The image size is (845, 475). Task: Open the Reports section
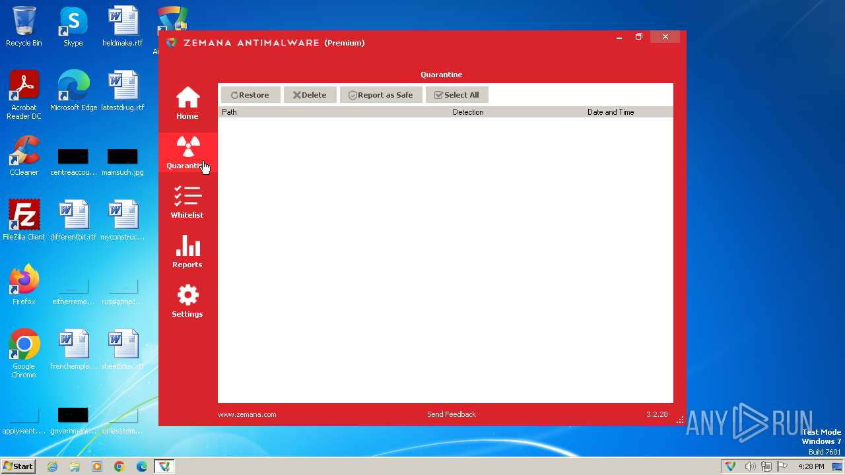[187, 251]
